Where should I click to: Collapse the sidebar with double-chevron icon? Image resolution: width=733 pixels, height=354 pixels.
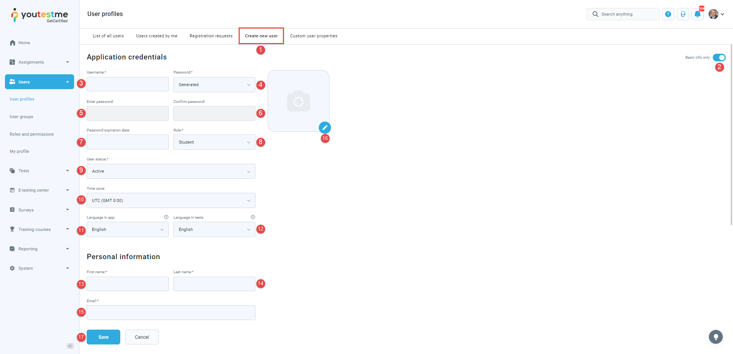tap(70, 346)
